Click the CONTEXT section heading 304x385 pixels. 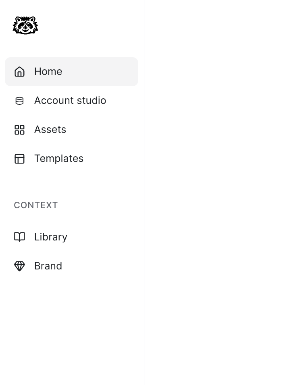(x=36, y=205)
